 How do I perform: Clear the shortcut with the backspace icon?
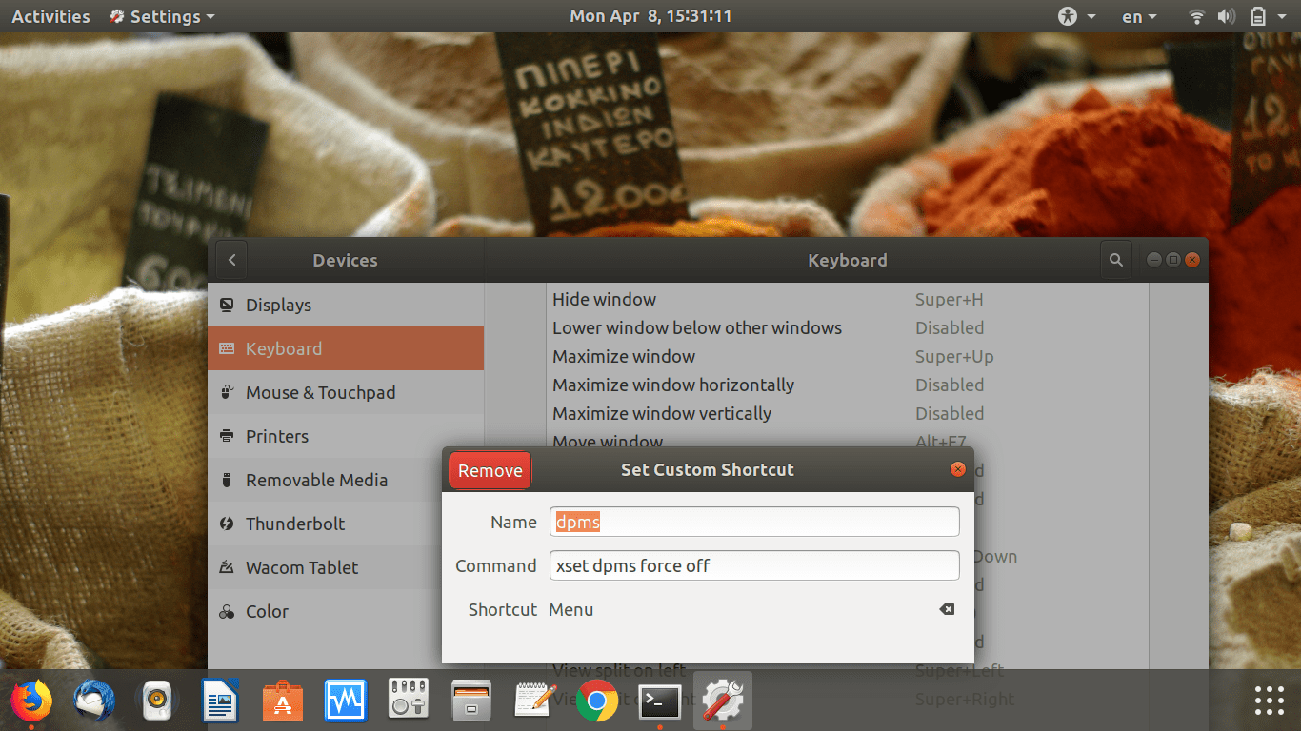tap(947, 609)
